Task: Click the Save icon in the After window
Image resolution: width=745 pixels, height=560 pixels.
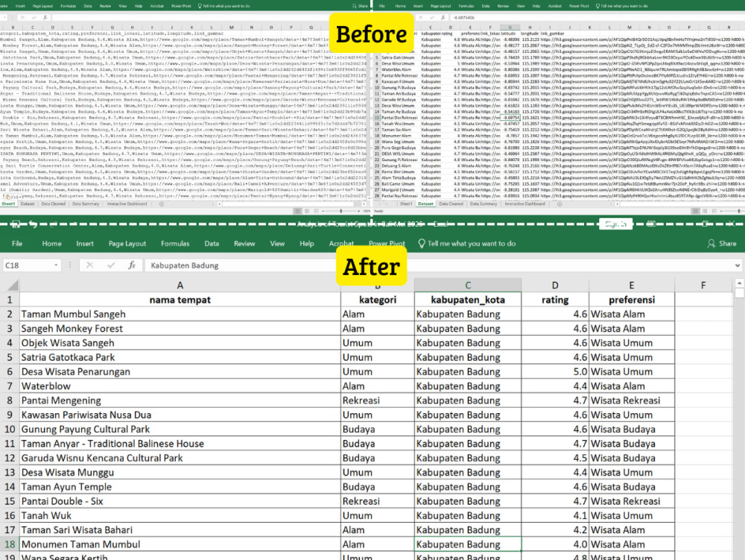Action: 15,224
